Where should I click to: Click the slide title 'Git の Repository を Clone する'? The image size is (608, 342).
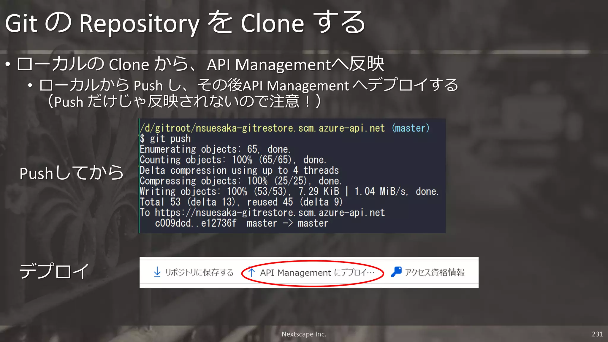click(x=185, y=23)
